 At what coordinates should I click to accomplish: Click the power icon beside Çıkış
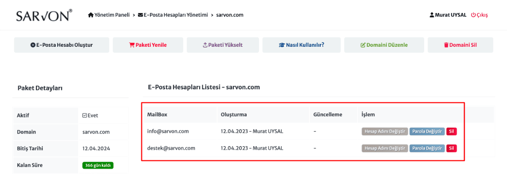coord(473,15)
